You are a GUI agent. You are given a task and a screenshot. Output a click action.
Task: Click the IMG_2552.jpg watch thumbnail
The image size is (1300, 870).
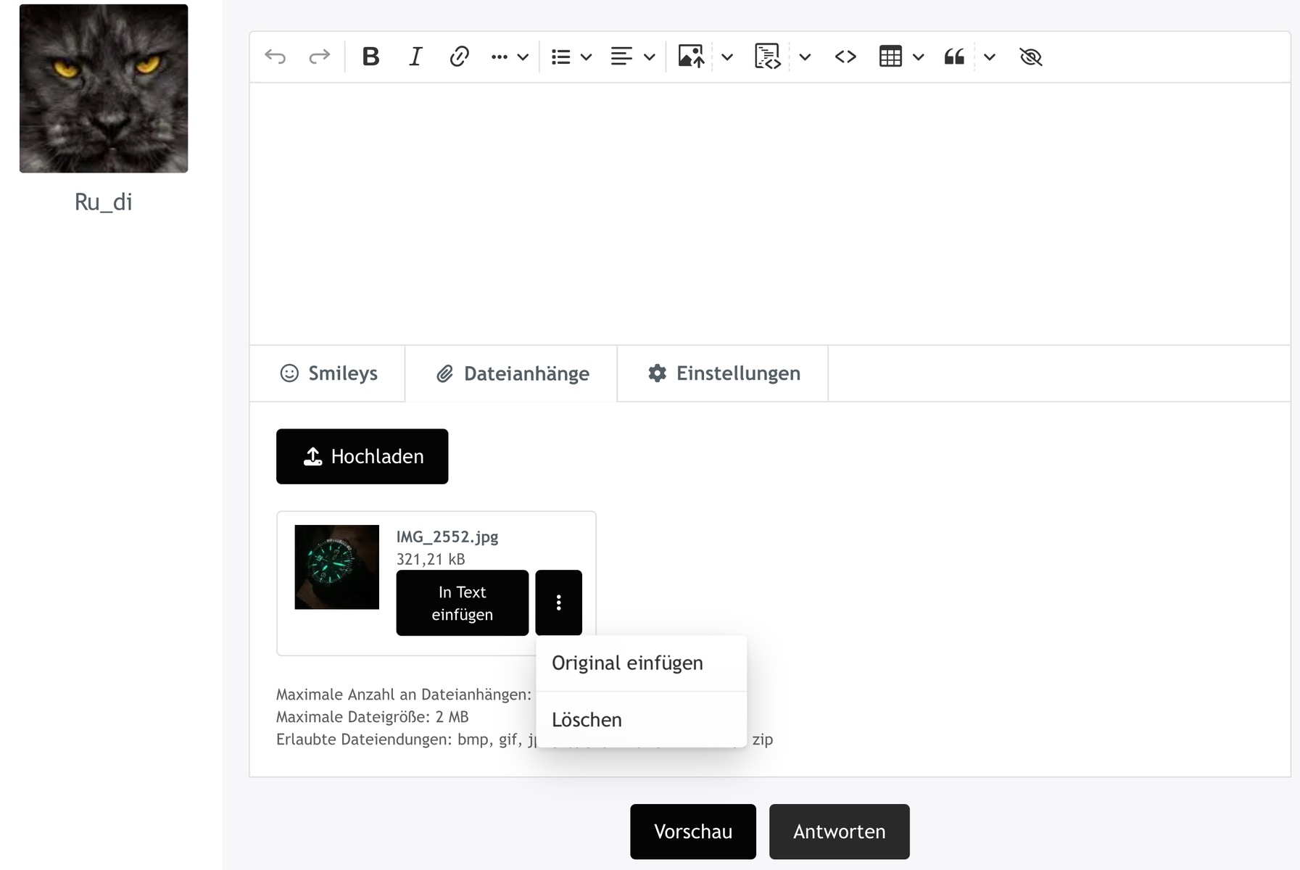[336, 567]
